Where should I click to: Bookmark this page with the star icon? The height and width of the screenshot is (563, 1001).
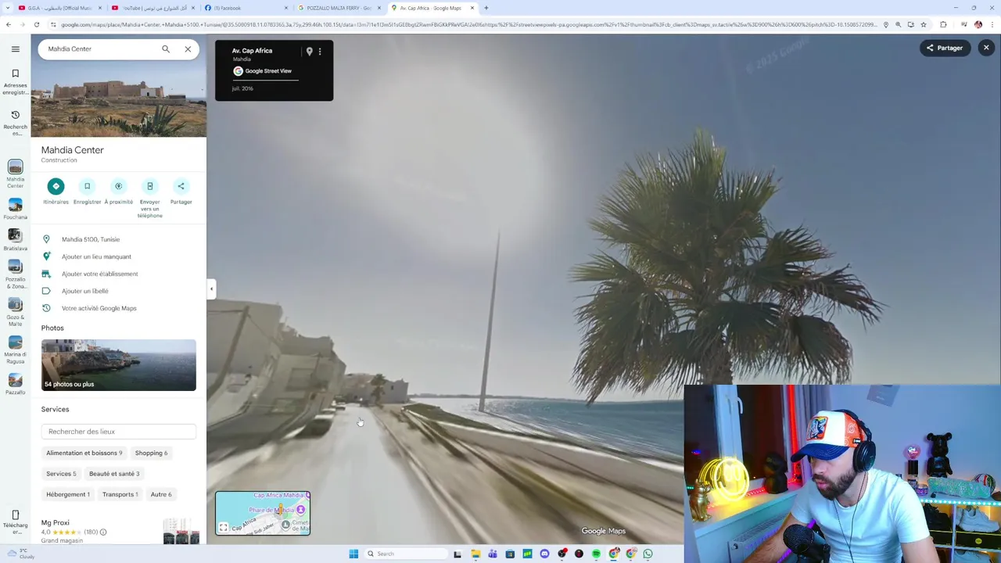pyautogui.click(x=924, y=24)
